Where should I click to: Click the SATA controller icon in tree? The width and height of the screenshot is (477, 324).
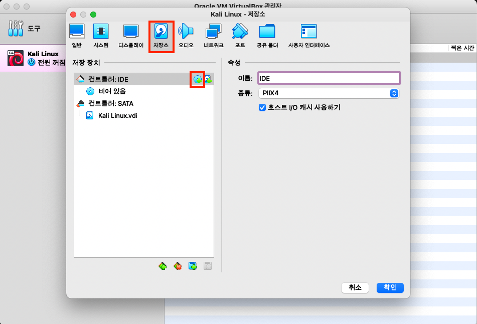point(81,103)
